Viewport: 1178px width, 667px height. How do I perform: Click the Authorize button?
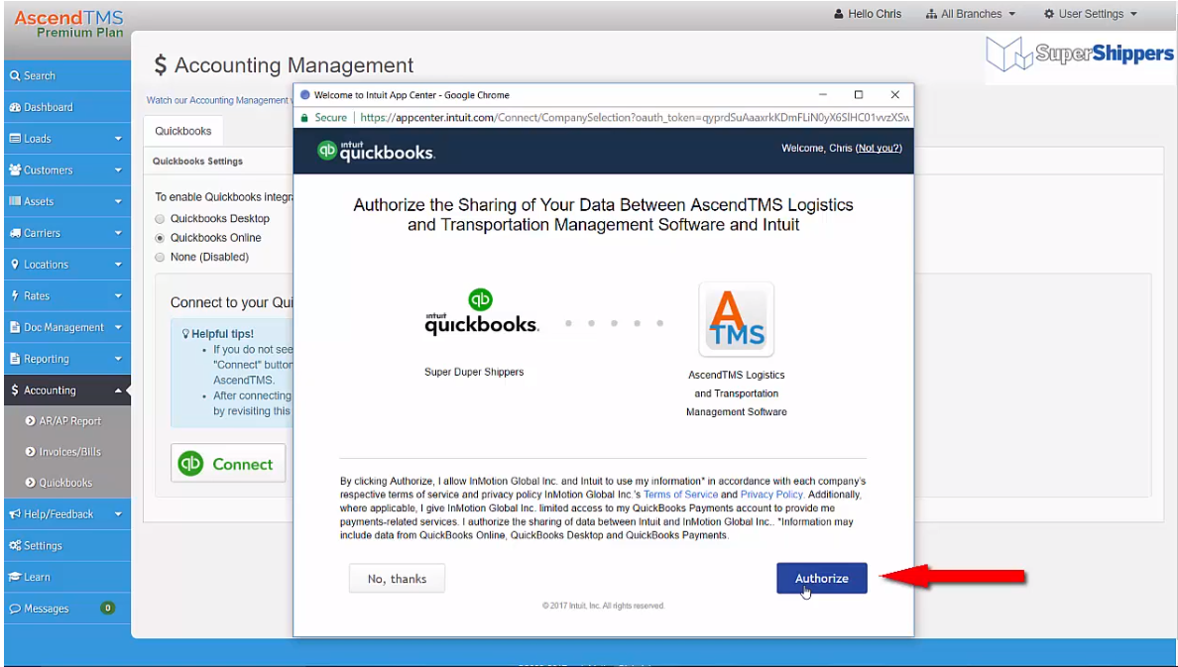coord(822,579)
